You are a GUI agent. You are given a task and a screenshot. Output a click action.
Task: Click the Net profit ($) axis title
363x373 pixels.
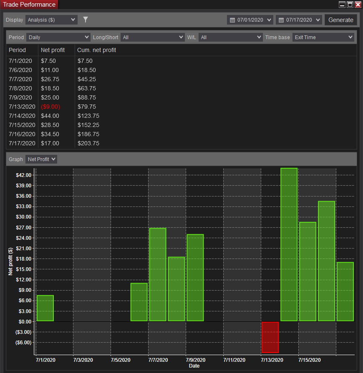pos(10,261)
